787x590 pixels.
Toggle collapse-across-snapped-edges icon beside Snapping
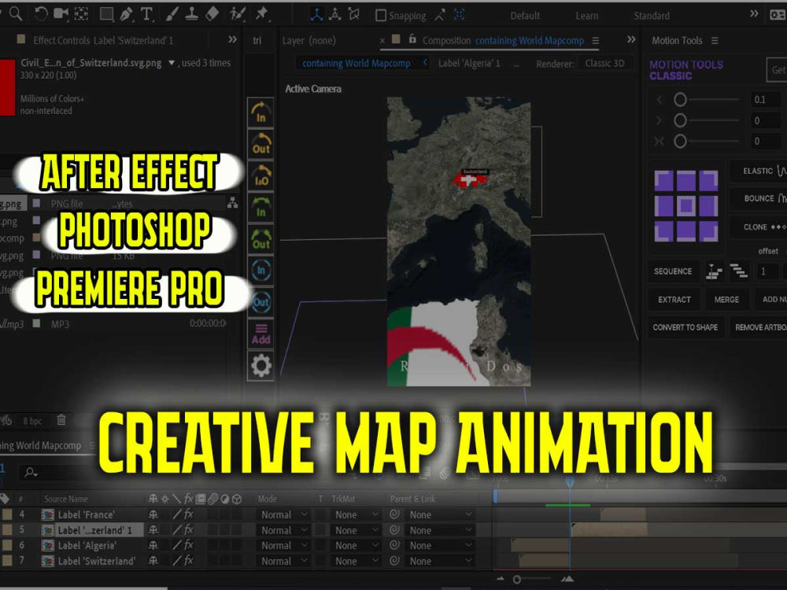(x=440, y=15)
